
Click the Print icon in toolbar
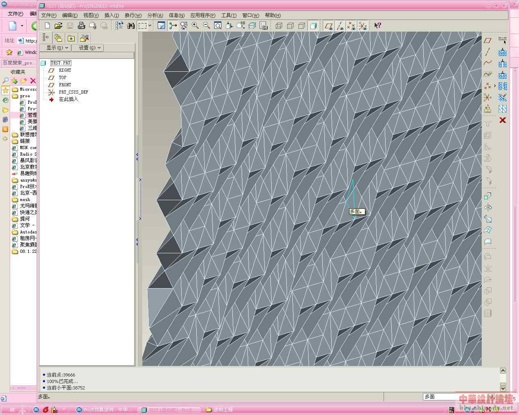[x=81, y=26]
